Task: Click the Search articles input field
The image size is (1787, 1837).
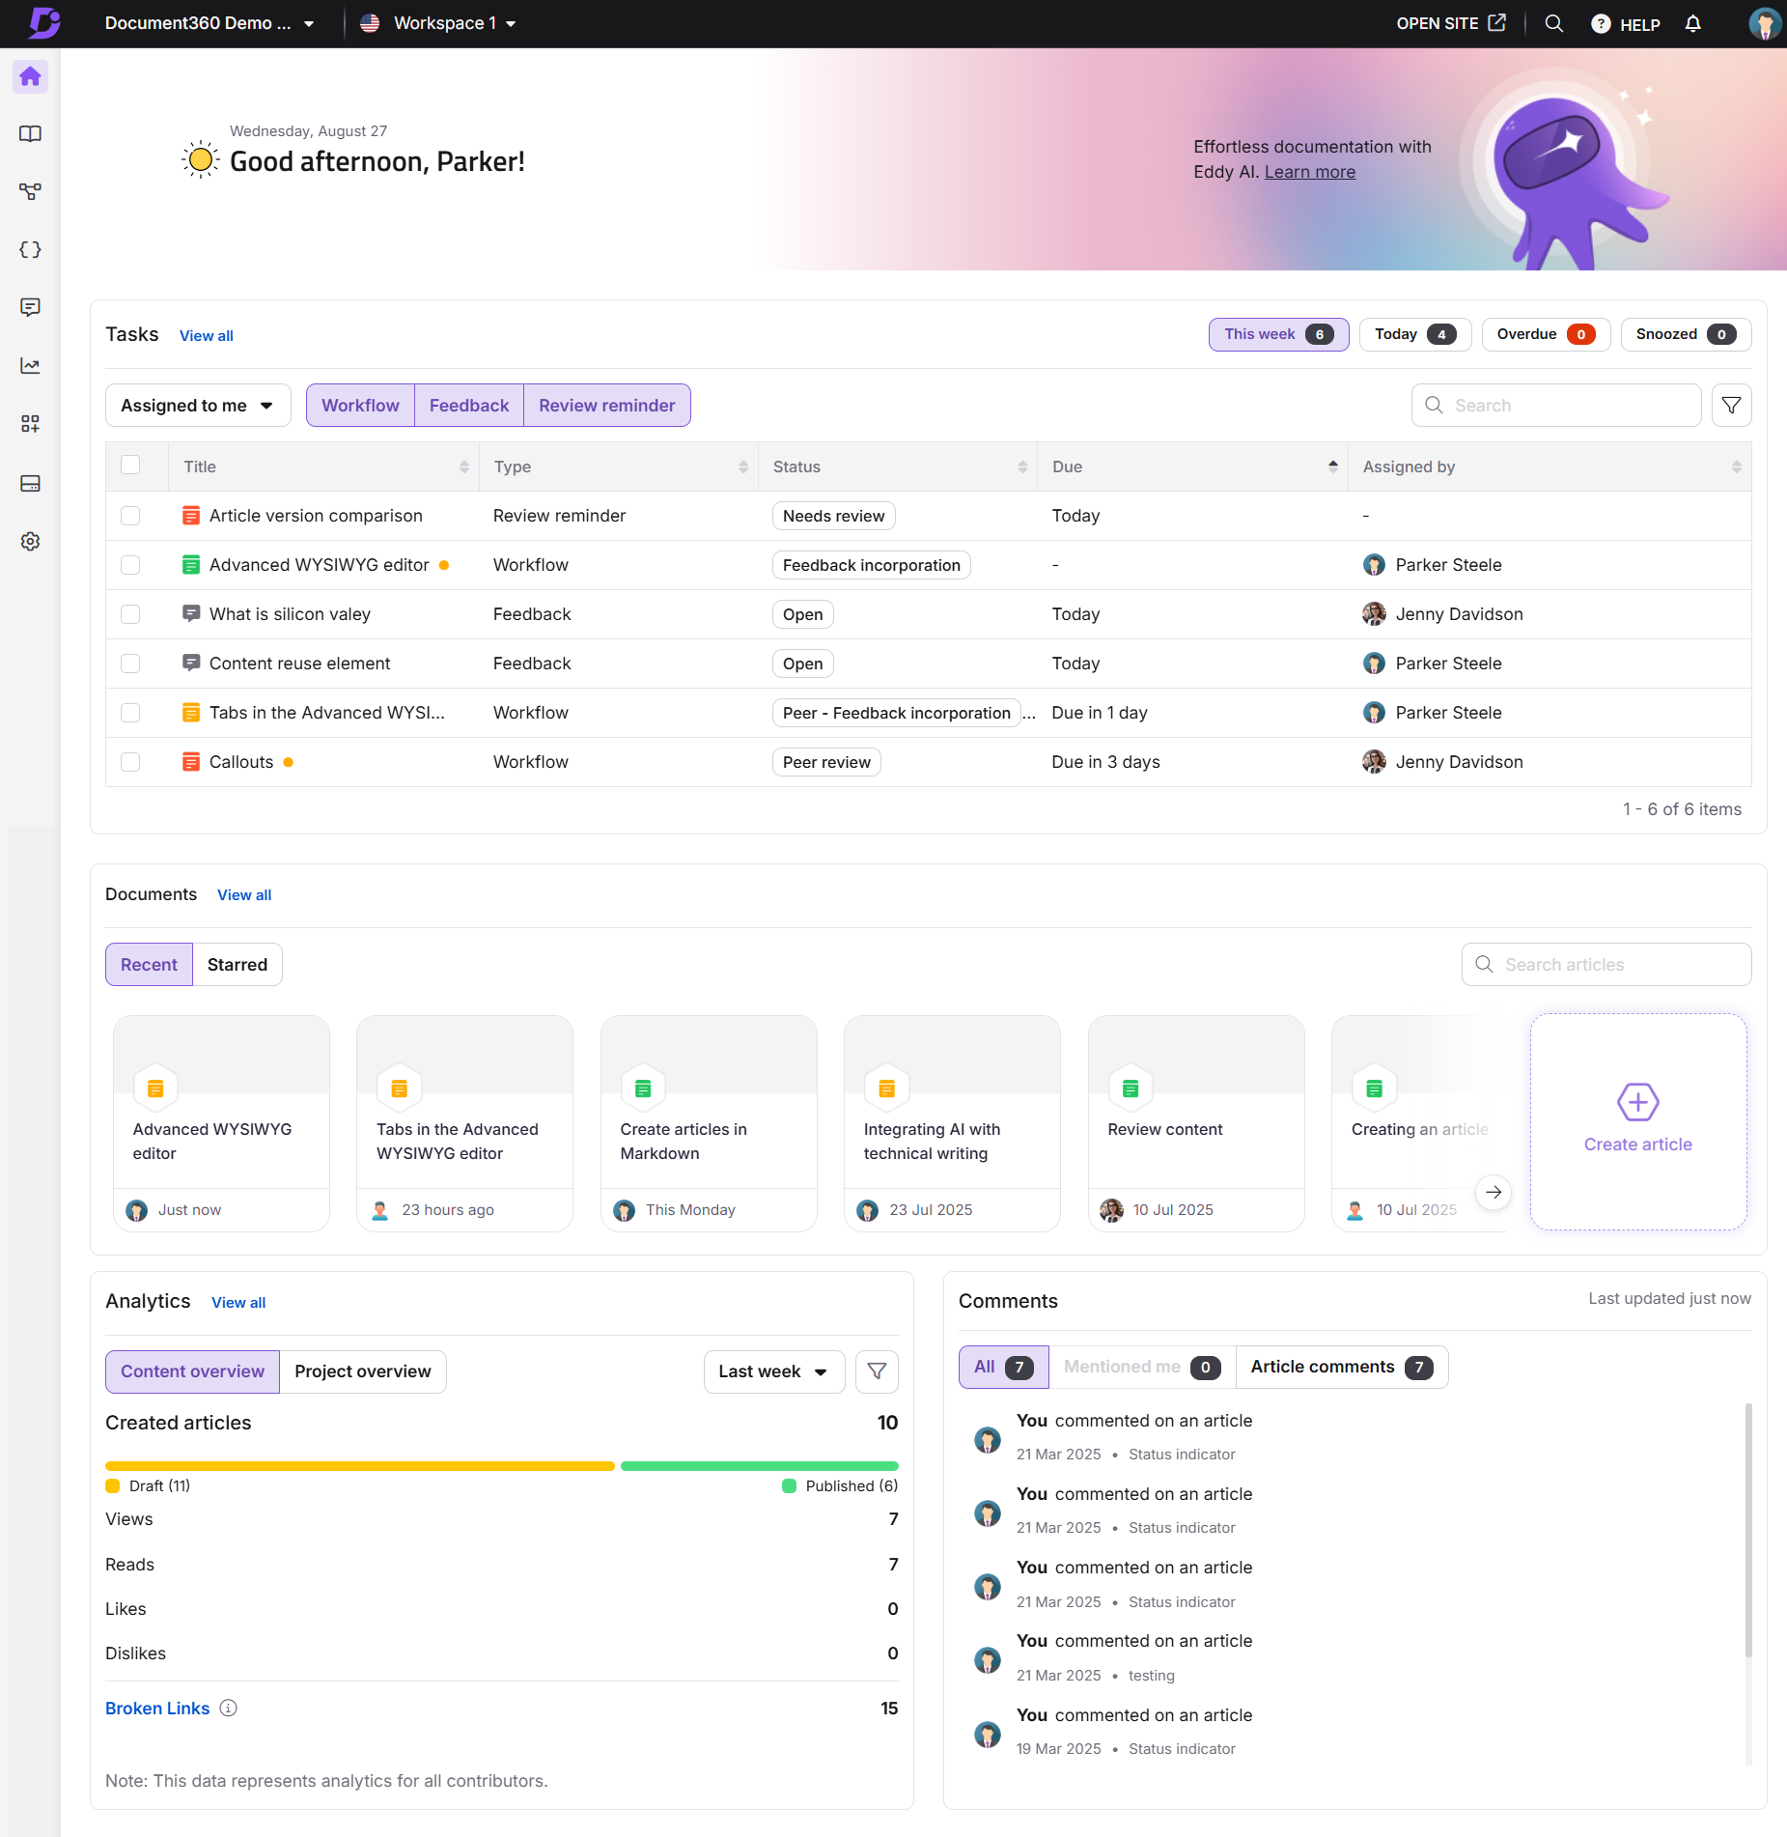Action: [x=1606, y=965]
